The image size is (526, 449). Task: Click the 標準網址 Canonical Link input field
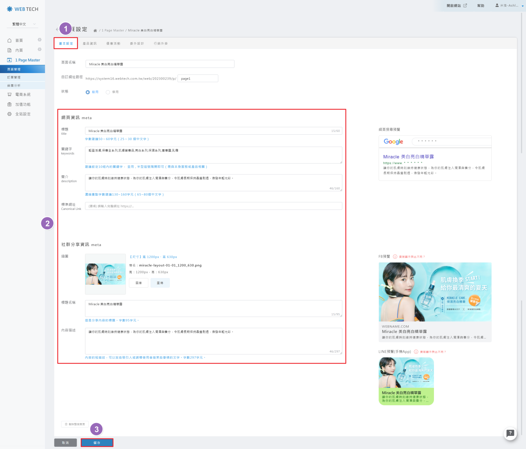pyautogui.click(x=213, y=206)
